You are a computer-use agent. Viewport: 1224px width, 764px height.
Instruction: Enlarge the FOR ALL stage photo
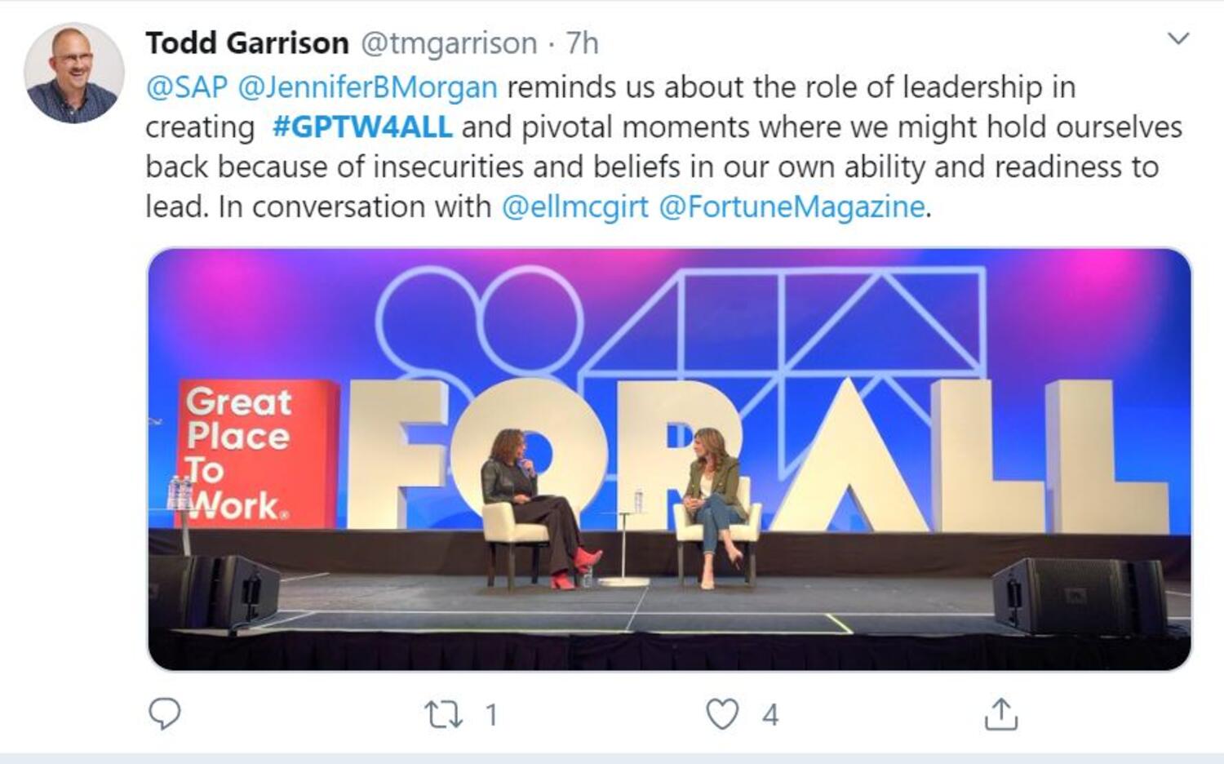[x=669, y=459]
